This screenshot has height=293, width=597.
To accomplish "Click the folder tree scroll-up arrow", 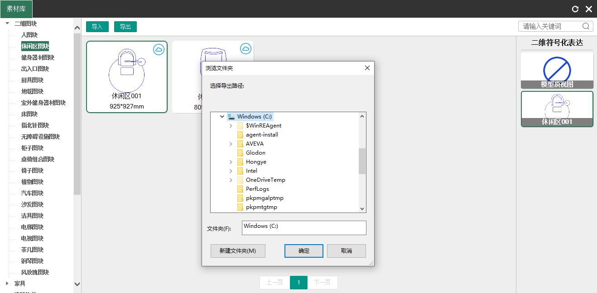I will (362, 116).
